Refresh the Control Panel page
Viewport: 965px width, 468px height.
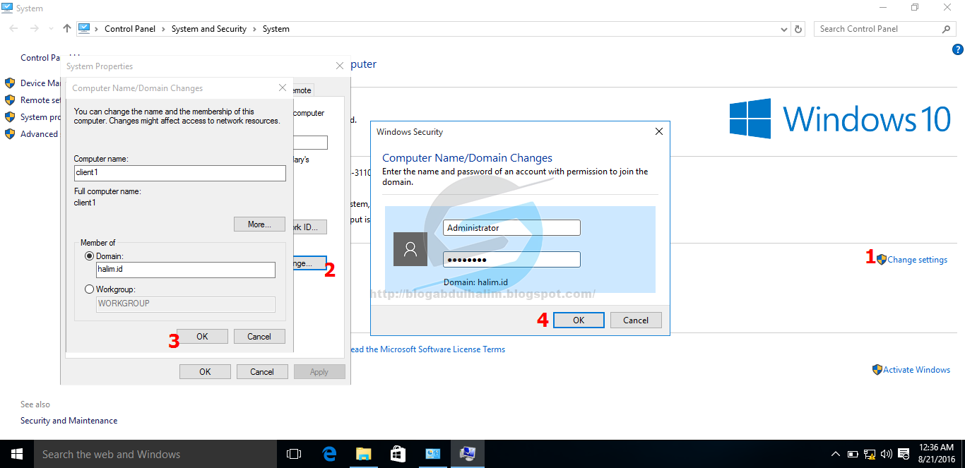click(798, 28)
